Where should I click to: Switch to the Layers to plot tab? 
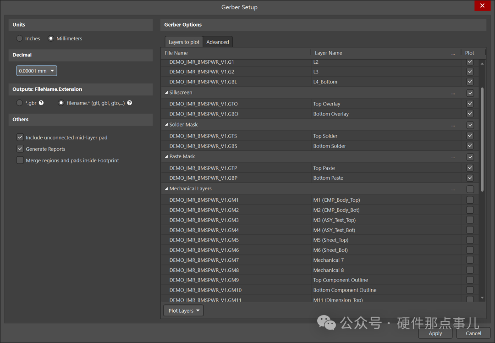click(x=184, y=42)
